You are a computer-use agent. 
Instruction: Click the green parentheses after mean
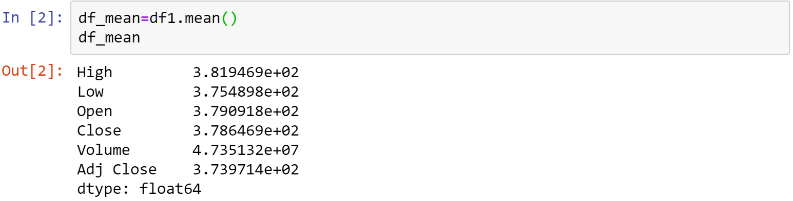[x=229, y=18]
